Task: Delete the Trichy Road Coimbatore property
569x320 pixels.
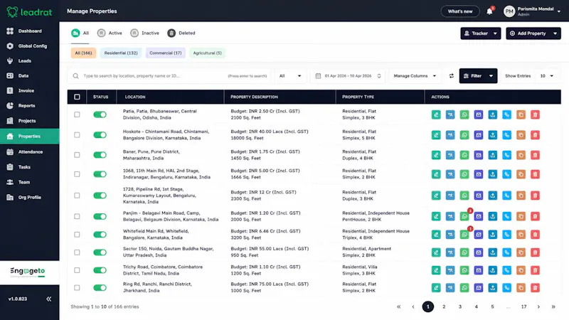Action: pos(535,270)
